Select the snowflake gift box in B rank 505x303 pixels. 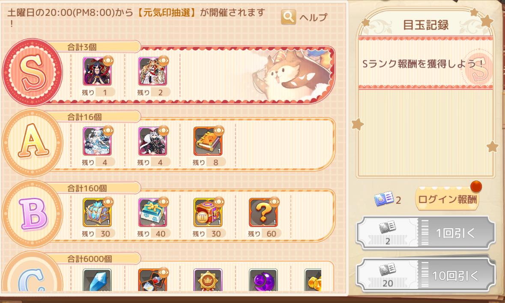click(x=152, y=212)
